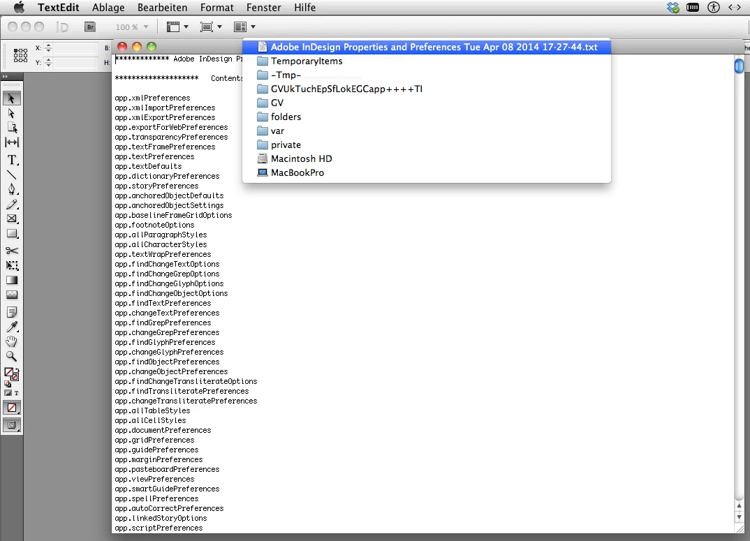Screen dimensions: 750x541
Task: Select the Pencil tool
Action: (11, 205)
